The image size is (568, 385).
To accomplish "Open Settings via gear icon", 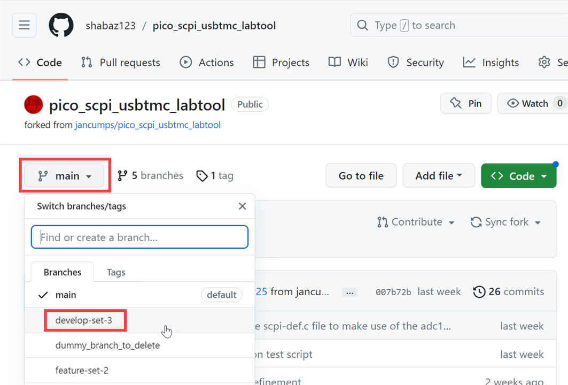I will pyautogui.click(x=544, y=63).
